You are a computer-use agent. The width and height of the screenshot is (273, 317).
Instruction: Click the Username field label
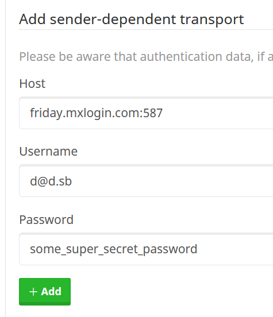pyautogui.click(x=48, y=151)
